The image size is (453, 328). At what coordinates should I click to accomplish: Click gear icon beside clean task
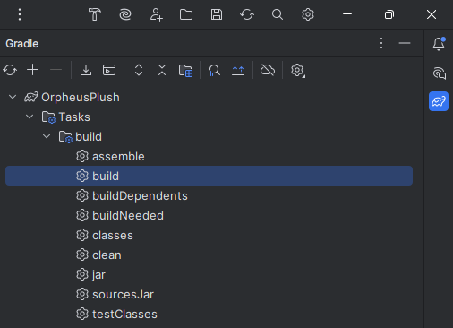tap(82, 255)
